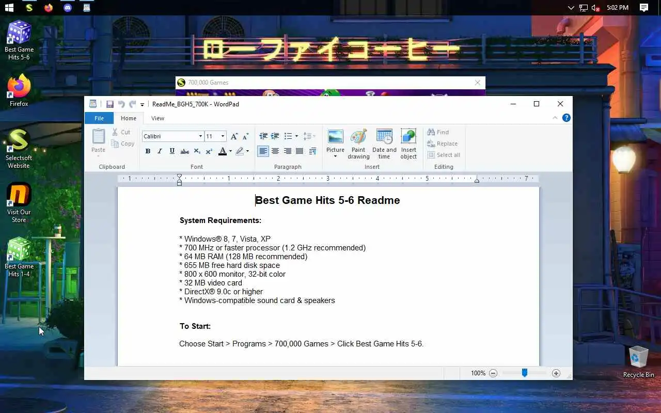Select Align text right
Viewport: 661px width, 413px height.
pos(287,151)
